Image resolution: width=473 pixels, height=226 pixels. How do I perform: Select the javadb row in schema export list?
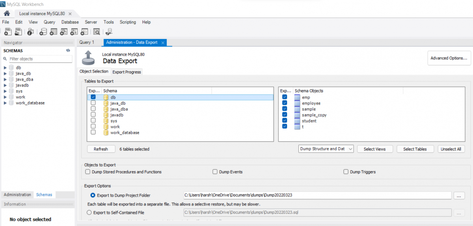(180, 115)
